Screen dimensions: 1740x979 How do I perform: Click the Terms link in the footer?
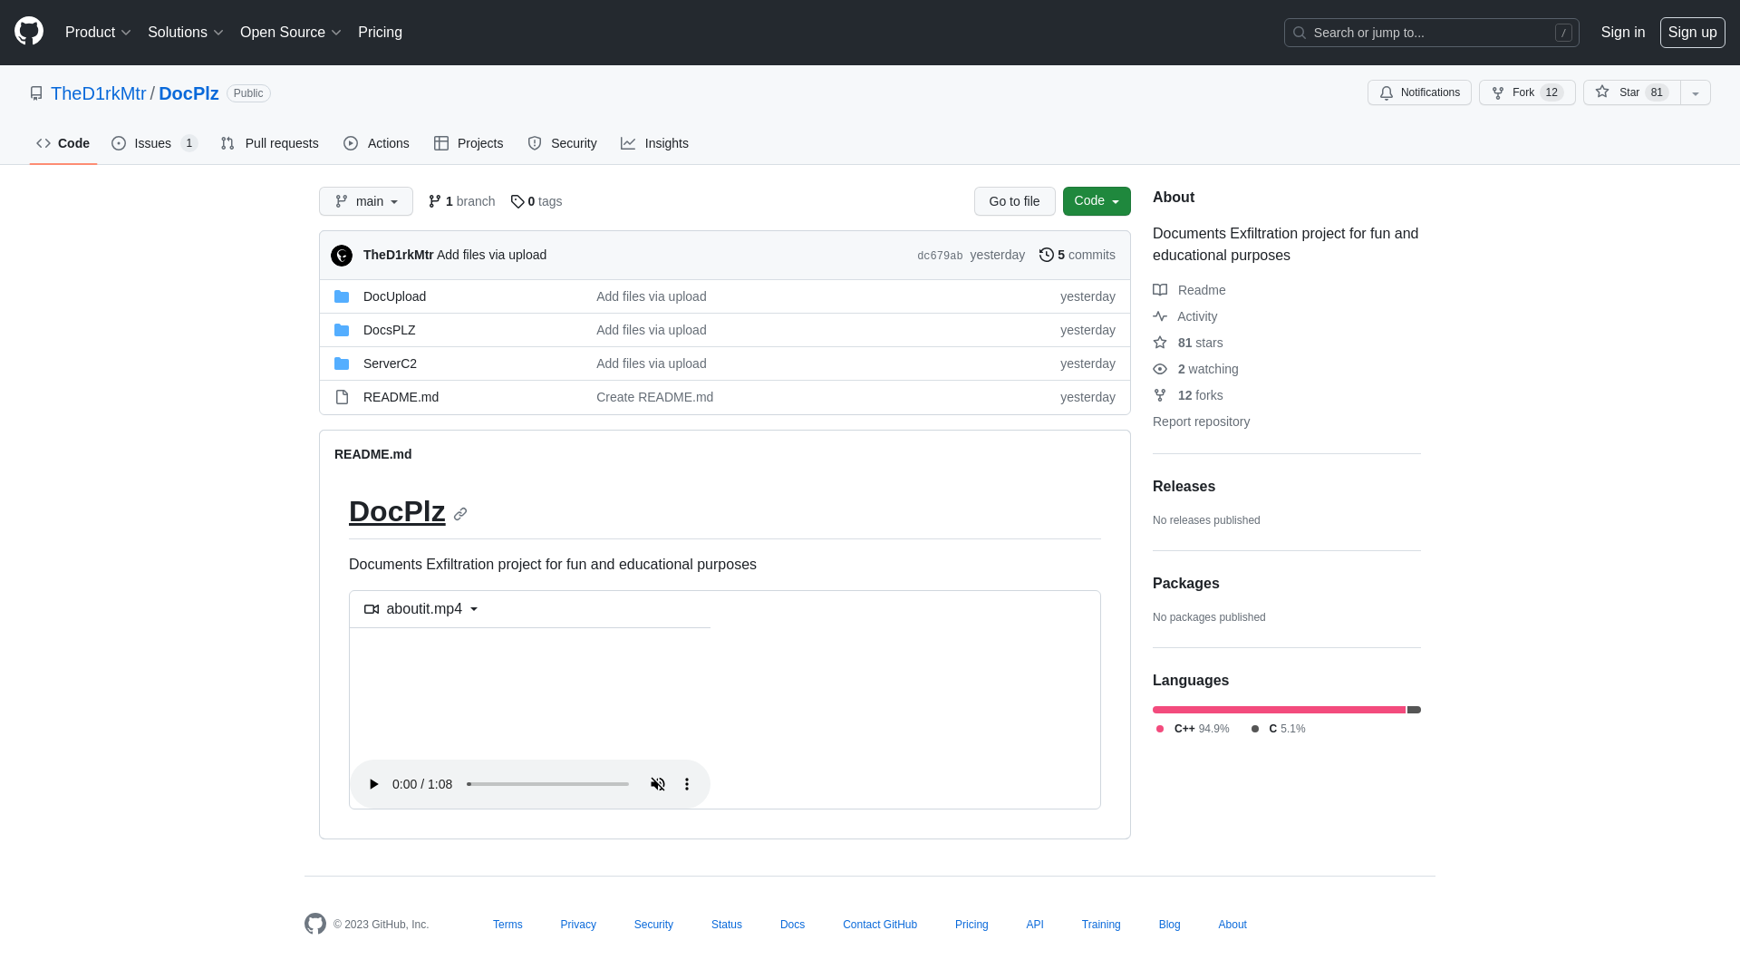tap(507, 925)
